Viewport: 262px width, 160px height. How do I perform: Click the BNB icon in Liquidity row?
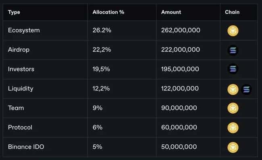coord(233,89)
